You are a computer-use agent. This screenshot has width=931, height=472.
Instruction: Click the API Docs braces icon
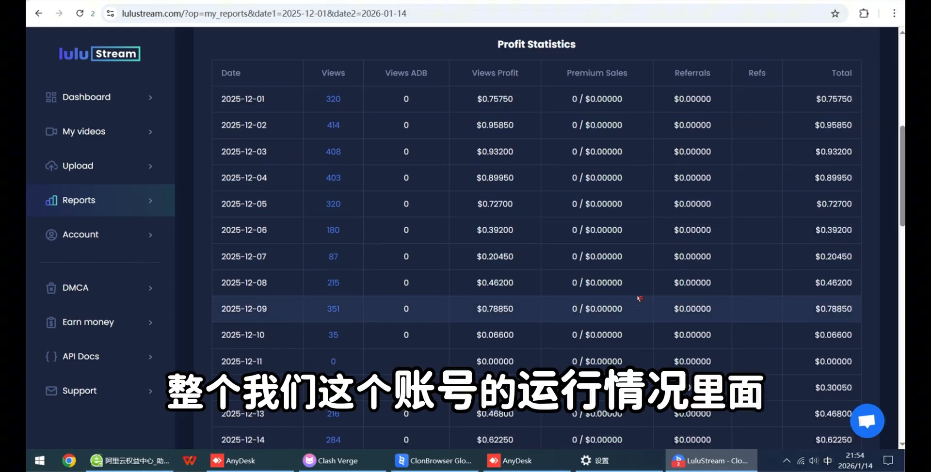click(x=51, y=357)
